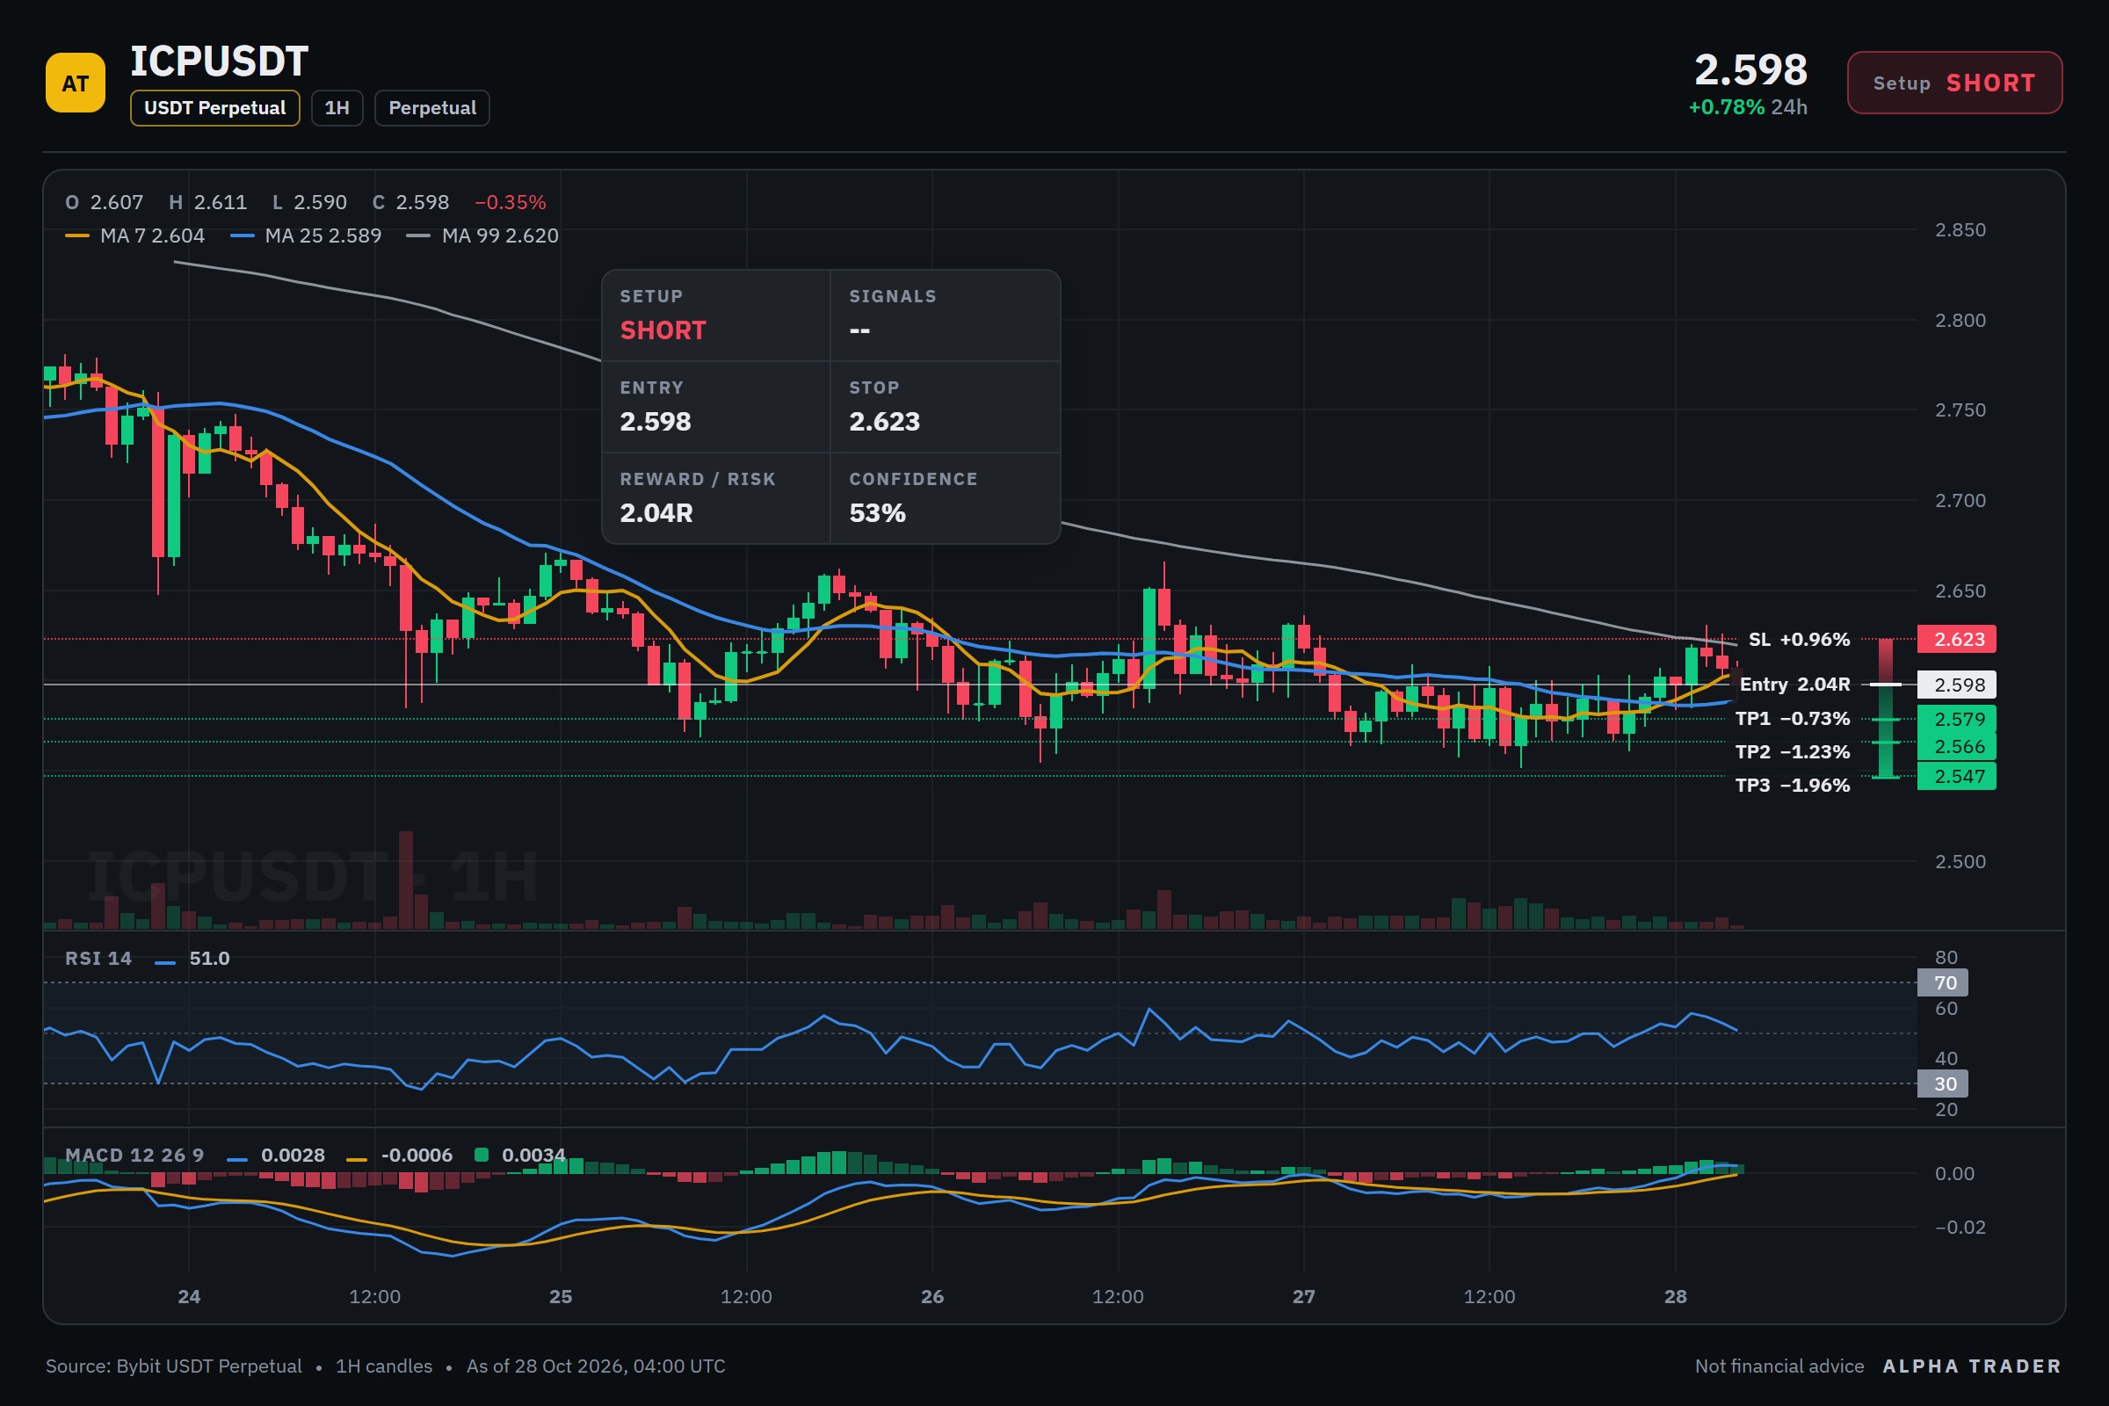Click the red 2.623 stop-loss price tag

(1957, 640)
